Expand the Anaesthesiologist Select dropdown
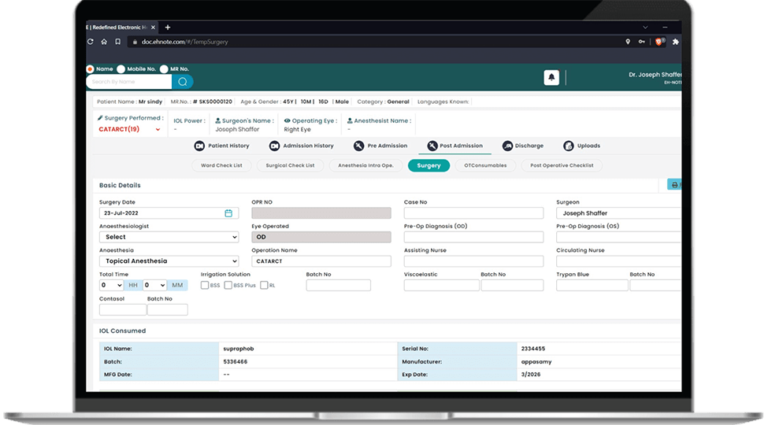This screenshot has width=768, height=425. tap(169, 237)
